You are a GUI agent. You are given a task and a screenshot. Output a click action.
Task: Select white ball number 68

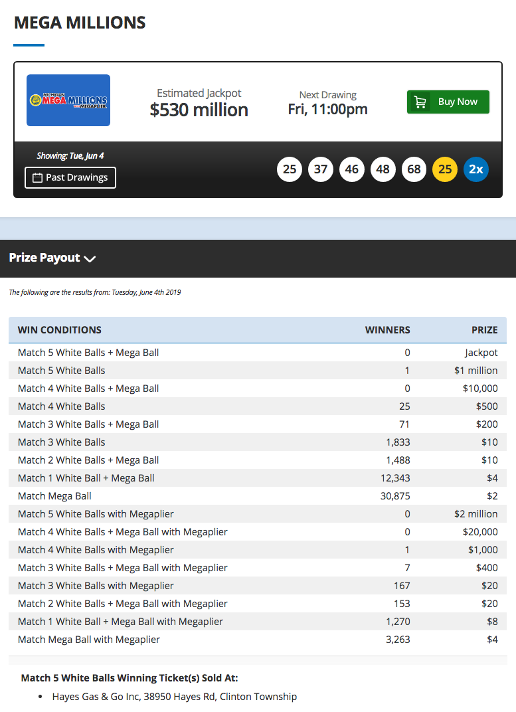pyautogui.click(x=414, y=169)
